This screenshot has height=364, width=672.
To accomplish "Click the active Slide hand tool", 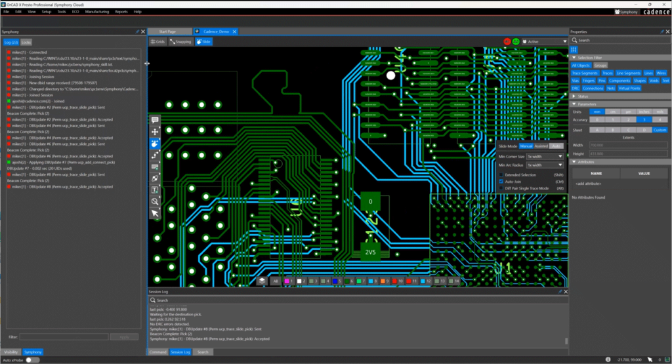I will (x=155, y=144).
